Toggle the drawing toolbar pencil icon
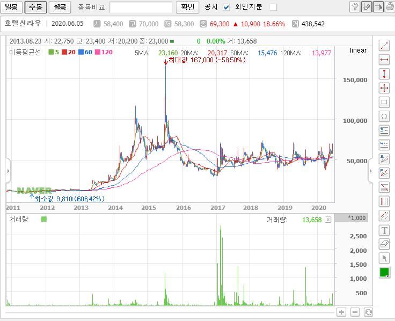395x321 pixels. coord(366,7)
